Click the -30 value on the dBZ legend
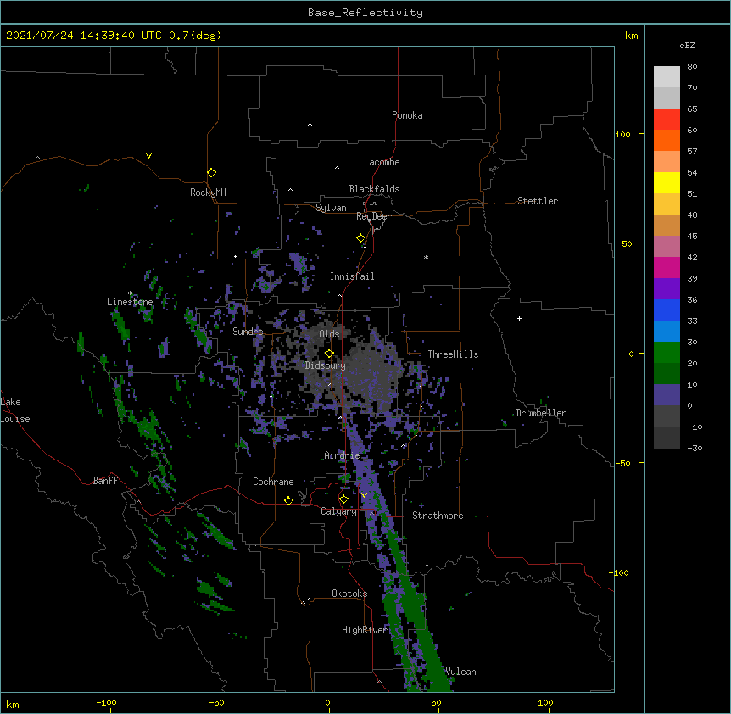Image resolution: width=731 pixels, height=714 pixels. click(x=695, y=448)
